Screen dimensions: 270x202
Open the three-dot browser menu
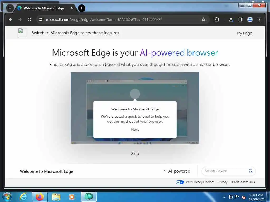pos(259,19)
